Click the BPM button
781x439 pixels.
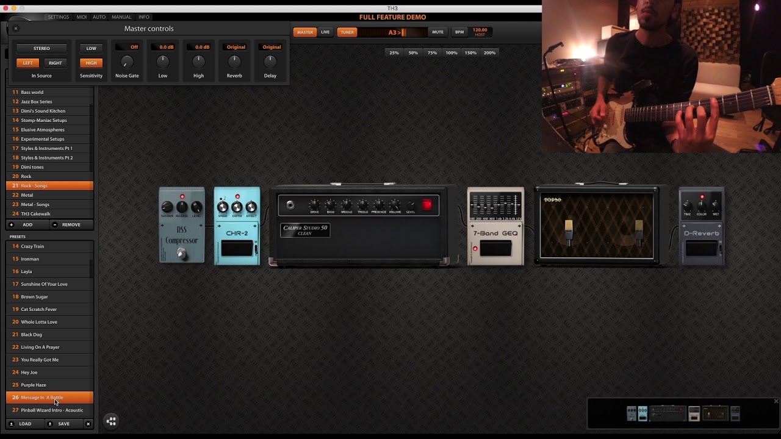459,32
